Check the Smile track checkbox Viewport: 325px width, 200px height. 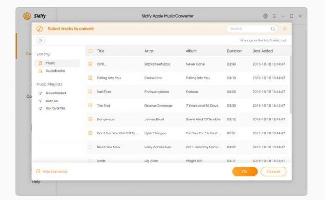[91, 160]
